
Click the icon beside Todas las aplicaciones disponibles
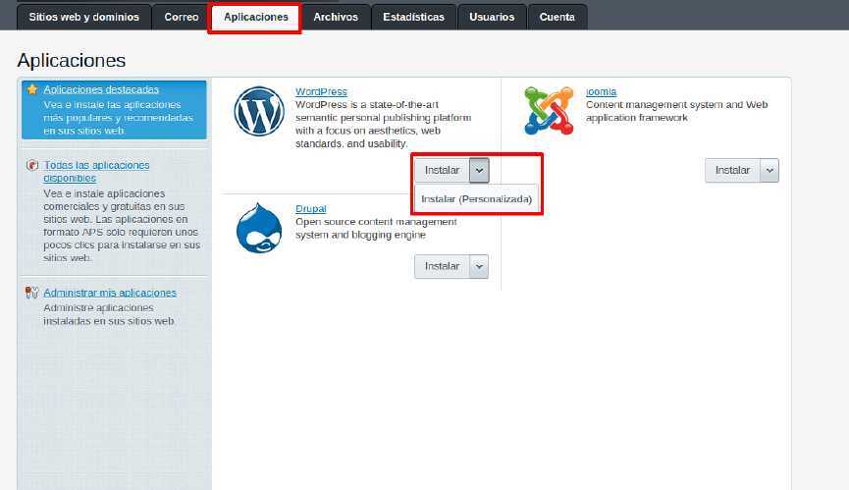click(32, 166)
